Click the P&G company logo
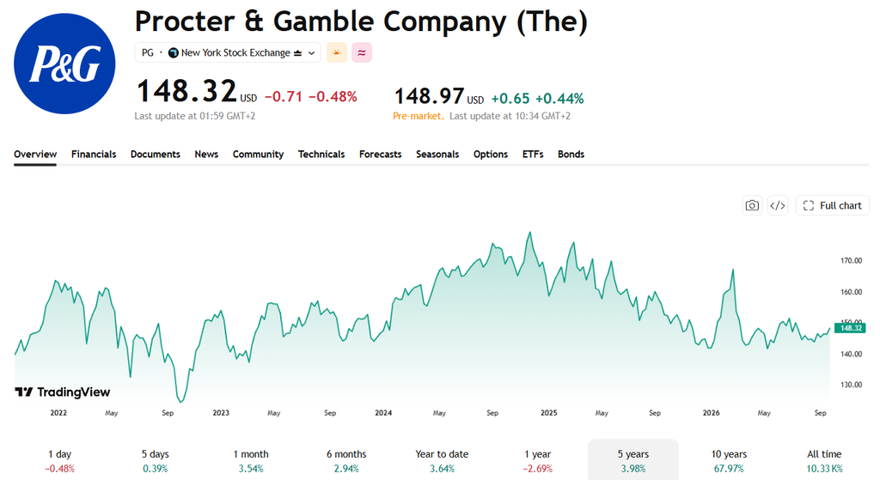The image size is (880, 480). [x=64, y=64]
